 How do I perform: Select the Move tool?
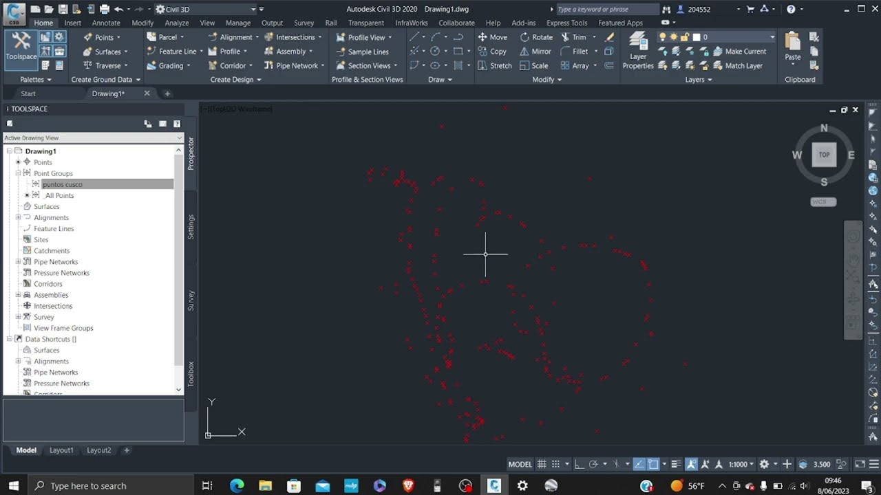click(492, 37)
